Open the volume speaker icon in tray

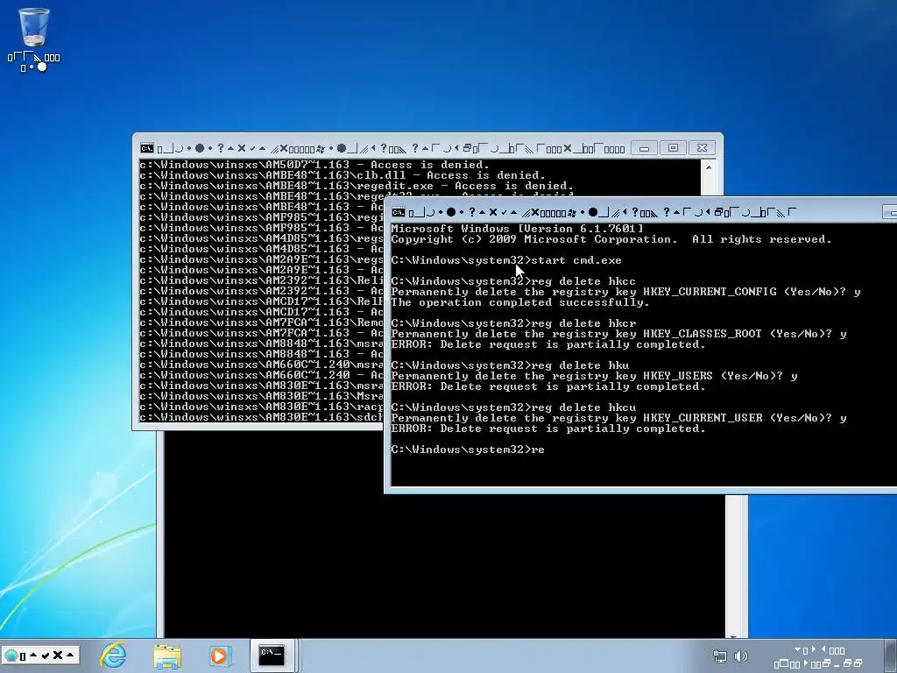(x=741, y=656)
